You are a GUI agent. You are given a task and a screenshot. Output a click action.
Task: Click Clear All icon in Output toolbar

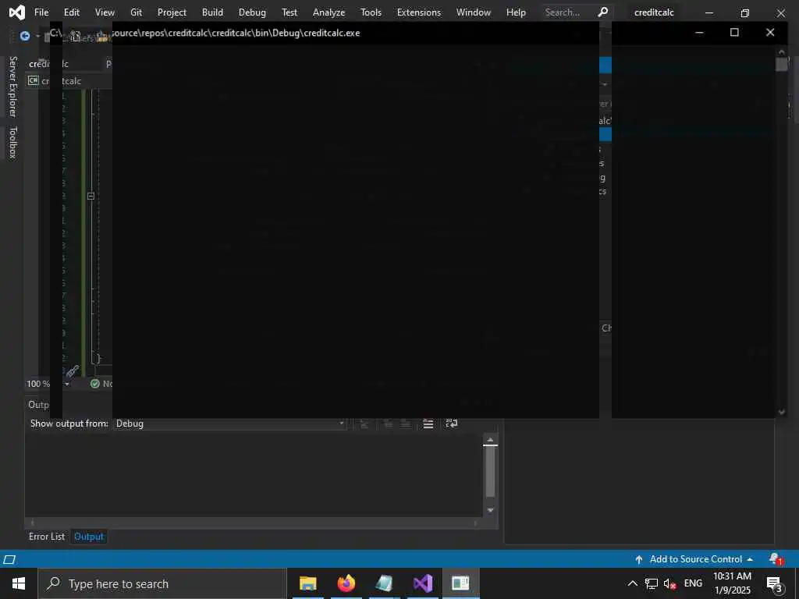pyautogui.click(x=428, y=424)
